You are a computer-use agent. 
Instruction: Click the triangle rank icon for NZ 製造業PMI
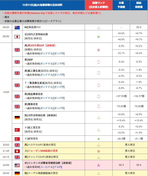(x=99, y=28)
